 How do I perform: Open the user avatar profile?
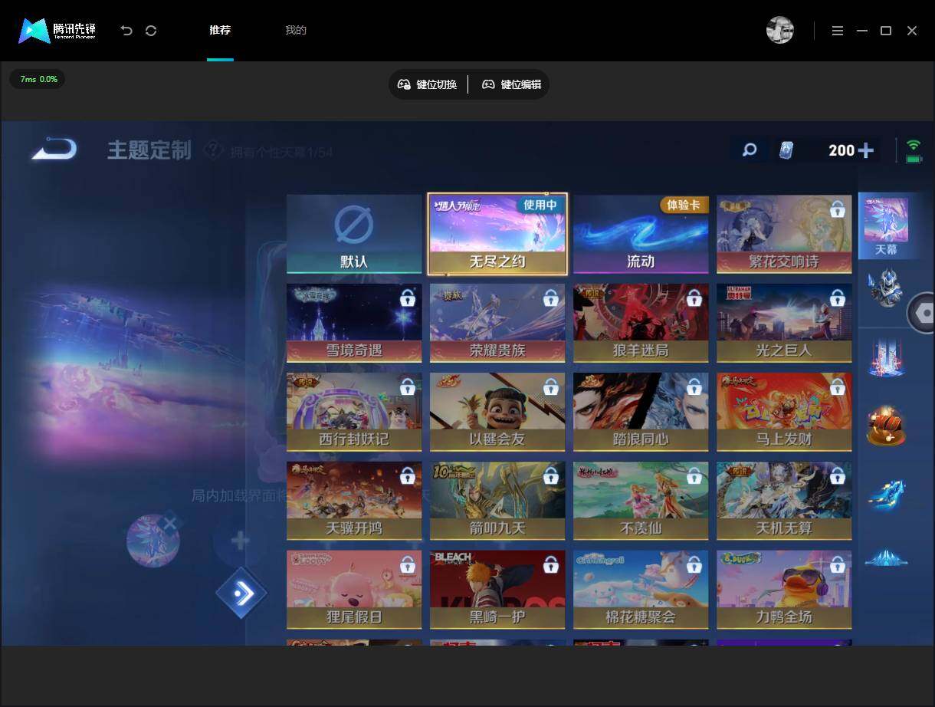click(x=779, y=30)
